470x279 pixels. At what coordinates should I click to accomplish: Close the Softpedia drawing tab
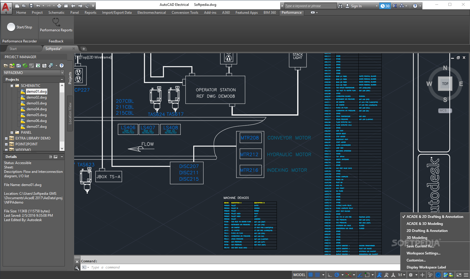(74, 49)
